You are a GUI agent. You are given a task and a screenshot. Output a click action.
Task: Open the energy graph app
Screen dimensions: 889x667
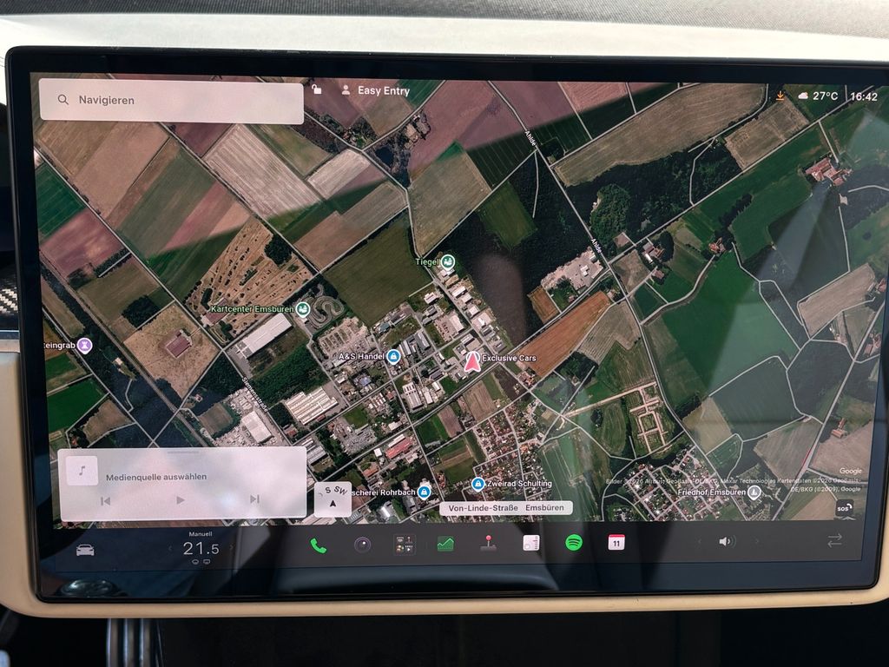(x=445, y=544)
